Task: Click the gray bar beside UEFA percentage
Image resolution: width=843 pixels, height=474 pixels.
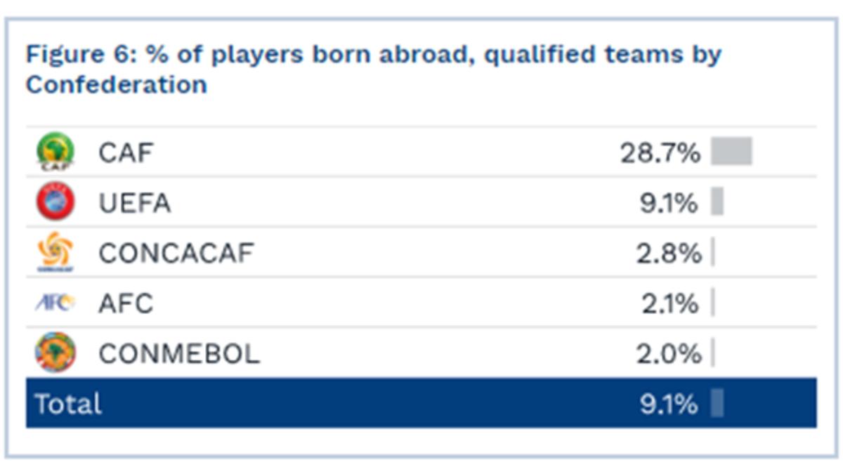Action: [717, 202]
